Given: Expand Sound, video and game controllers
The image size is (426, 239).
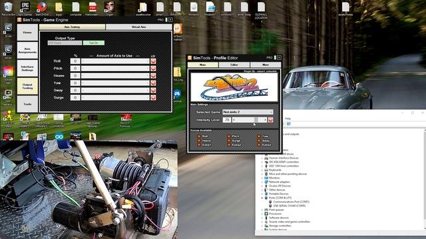Looking at the screenshot, I should 262,222.
